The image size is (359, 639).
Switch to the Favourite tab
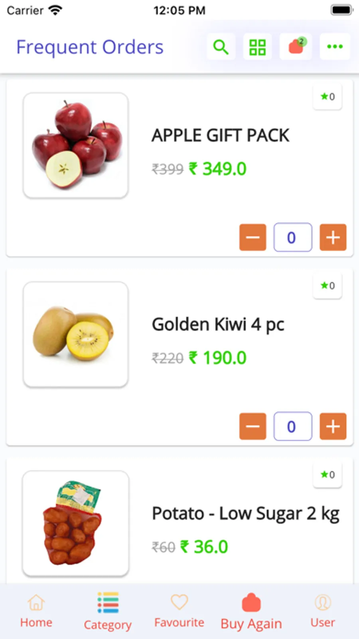pyautogui.click(x=179, y=611)
